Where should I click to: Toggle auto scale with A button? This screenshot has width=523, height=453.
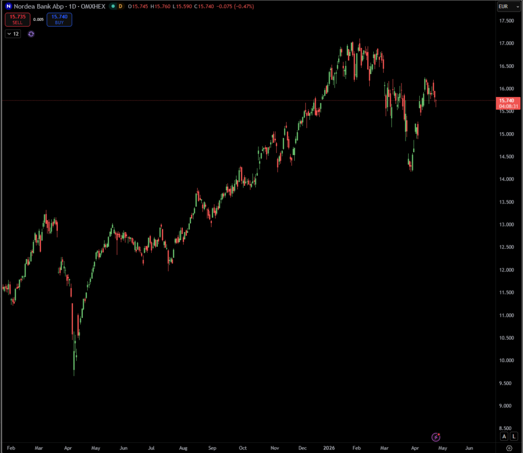click(x=504, y=436)
